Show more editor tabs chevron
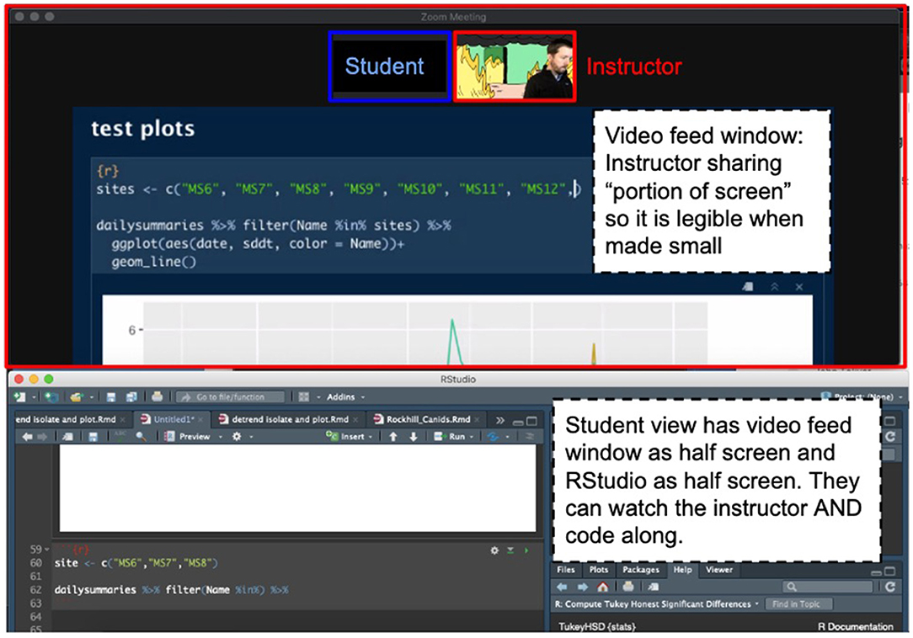 (499, 420)
